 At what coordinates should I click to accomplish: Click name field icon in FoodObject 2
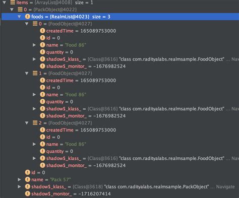(x=42, y=144)
